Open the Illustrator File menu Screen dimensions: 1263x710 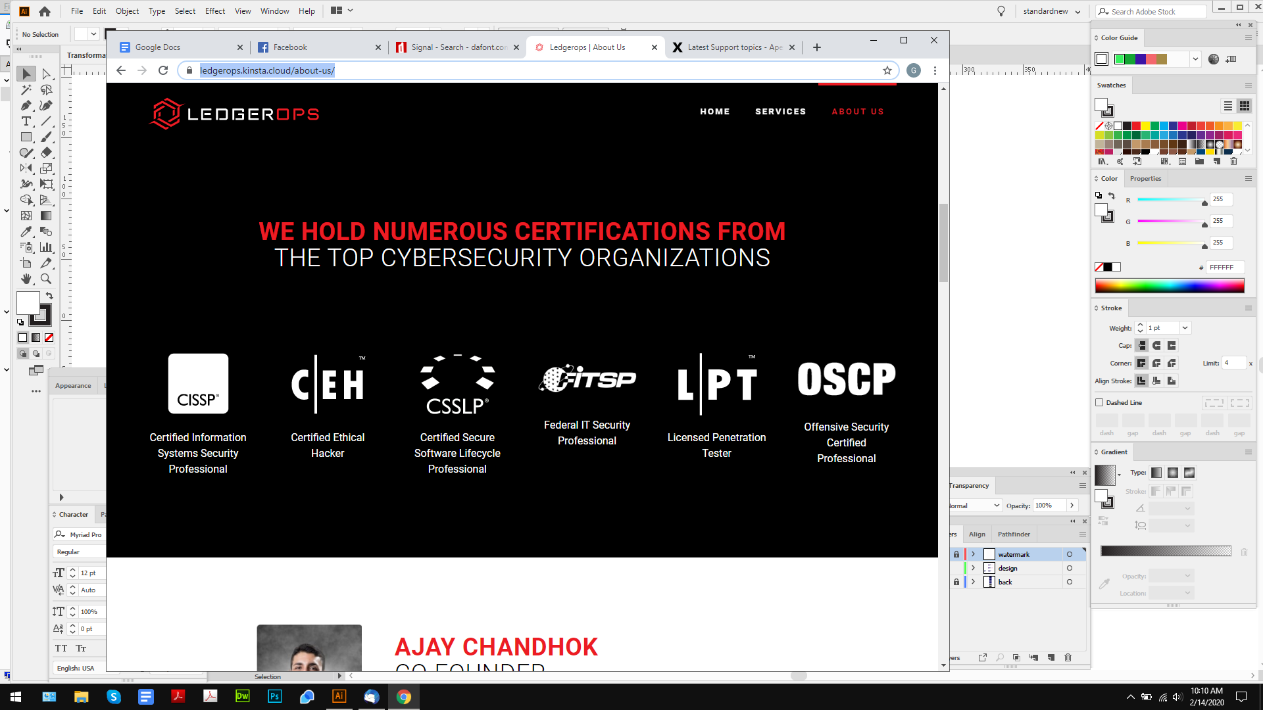click(77, 11)
